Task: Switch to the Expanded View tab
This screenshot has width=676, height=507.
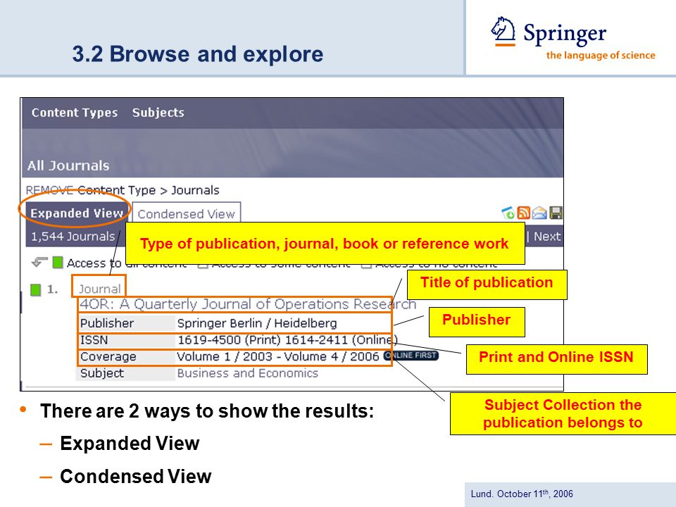Action: [x=76, y=213]
